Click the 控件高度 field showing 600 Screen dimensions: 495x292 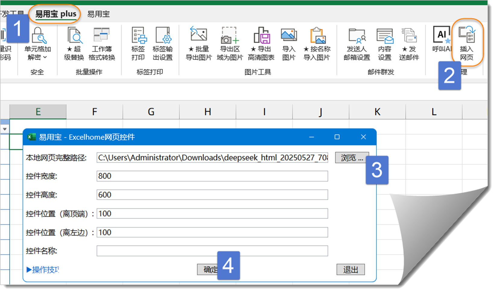coord(212,195)
